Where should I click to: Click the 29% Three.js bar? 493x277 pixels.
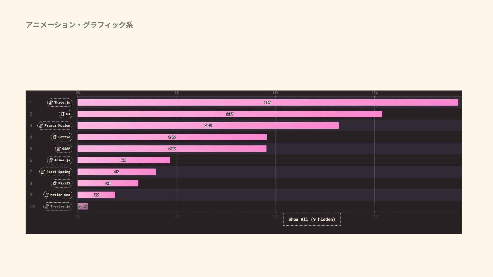[x=268, y=103]
